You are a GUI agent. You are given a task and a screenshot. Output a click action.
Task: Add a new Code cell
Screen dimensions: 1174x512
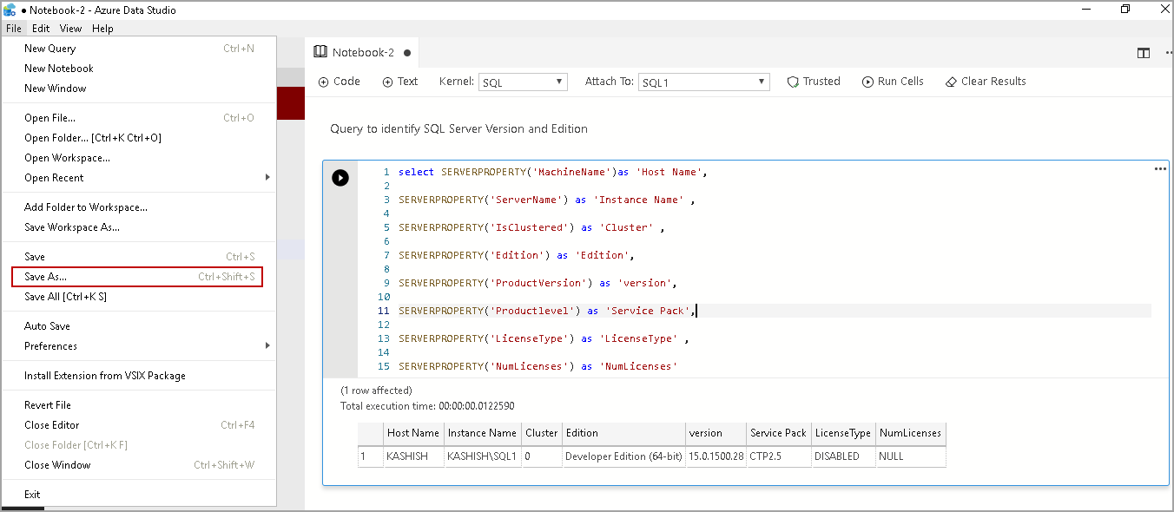pos(339,82)
